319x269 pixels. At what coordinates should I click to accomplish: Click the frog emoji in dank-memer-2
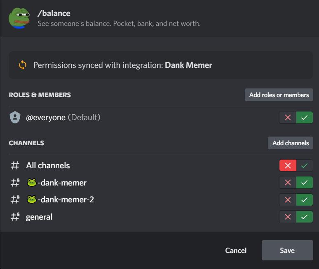(32, 199)
